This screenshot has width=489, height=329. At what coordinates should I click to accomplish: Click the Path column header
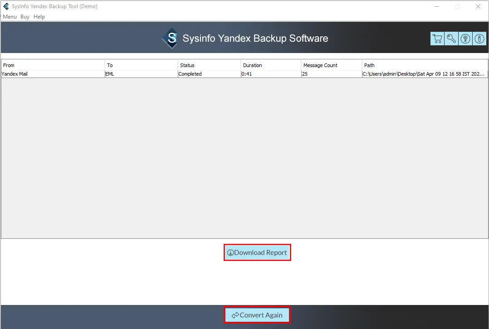pos(425,65)
